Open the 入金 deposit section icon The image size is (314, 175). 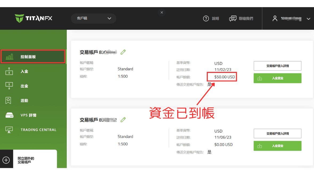click(x=9, y=71)
